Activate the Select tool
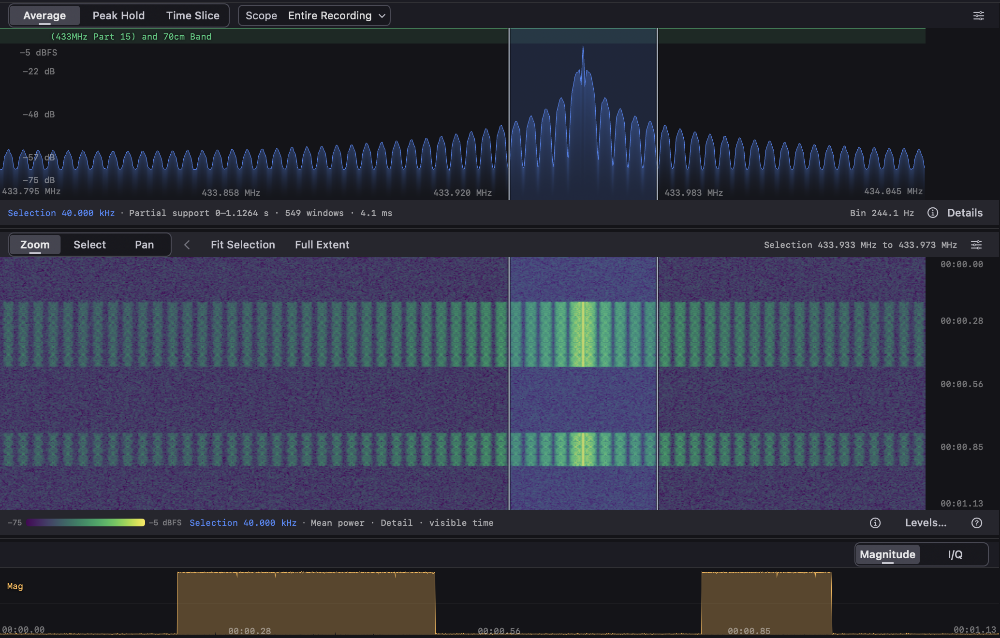The height and width of the screenshot is (638, 1000). coord(89,245)
